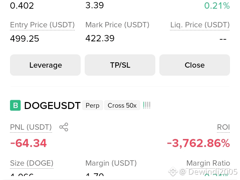The image size is (240, 180).
Task: Tap the PNL (USDT) label for details
Action: pos(31,127)
